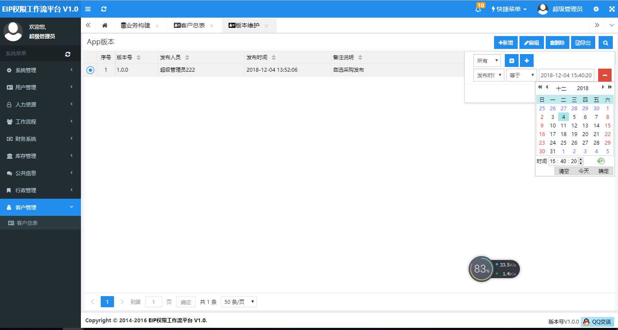Click the refresh icon in the top navigation bar

point(104,9)
